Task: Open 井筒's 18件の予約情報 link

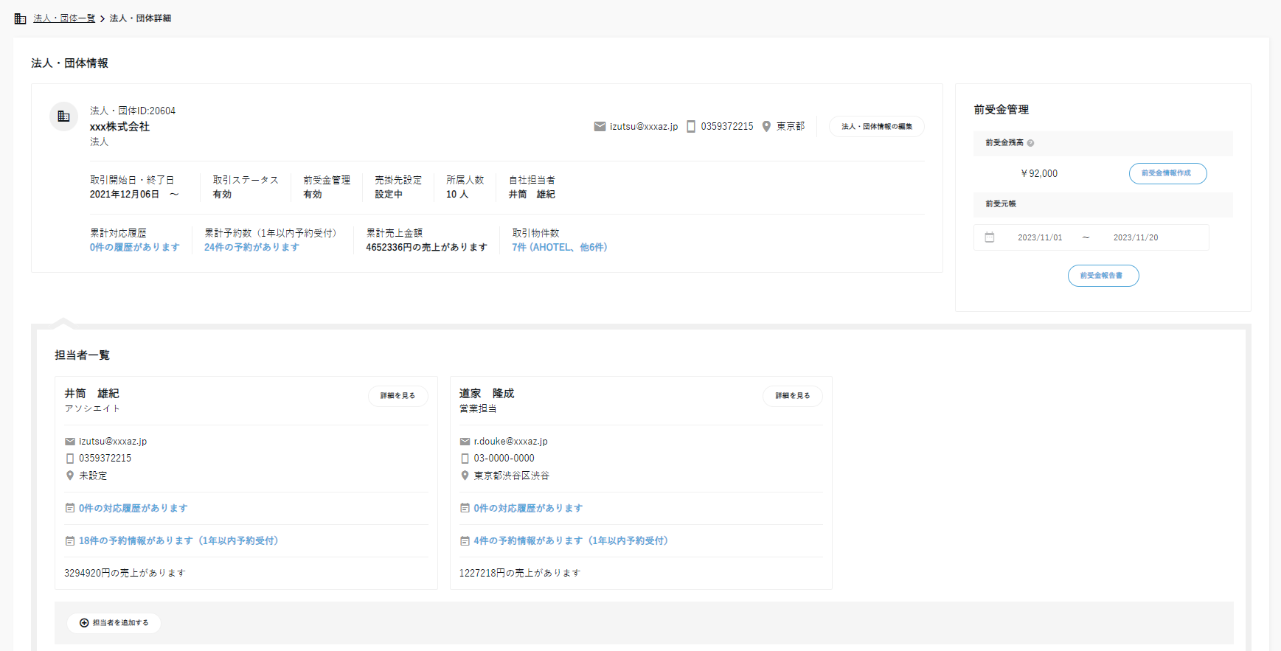Action: (178, 541)
